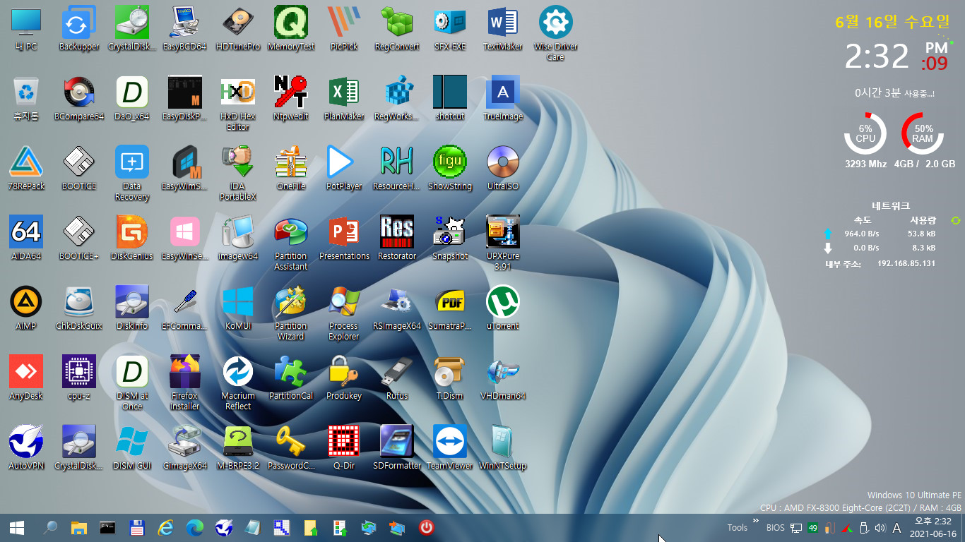The width and height of the screenshot is (965, 542).
Task: Launch Microsoft Edge from taskbar
Action: point(194,527)
